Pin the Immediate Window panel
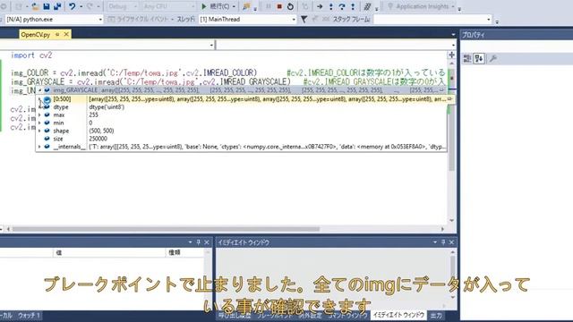This screenshot has width=573, height=322. 443,242
